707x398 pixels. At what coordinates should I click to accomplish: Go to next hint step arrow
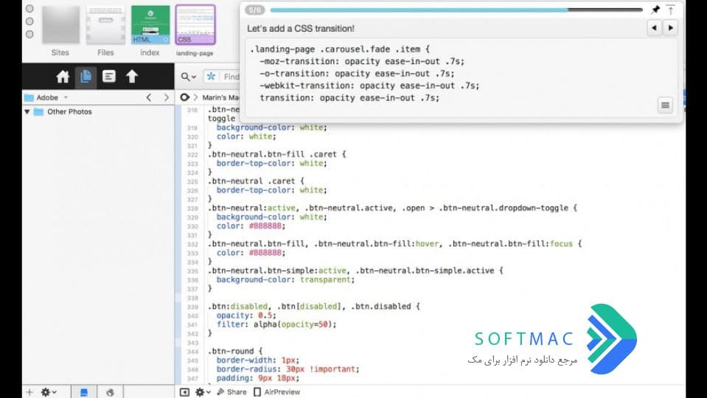670,28
